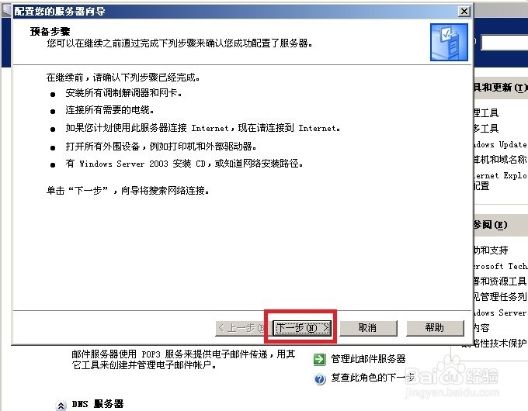Open the Internet Explorer link in sidebar
Viewport: 528px width, 411px height.
tap(500, 175)
